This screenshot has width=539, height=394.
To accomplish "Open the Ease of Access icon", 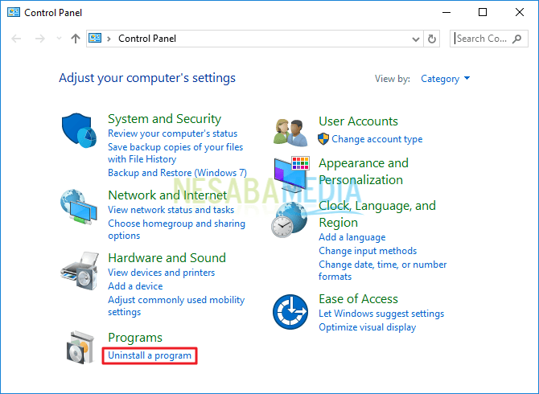I will point(290,312).
